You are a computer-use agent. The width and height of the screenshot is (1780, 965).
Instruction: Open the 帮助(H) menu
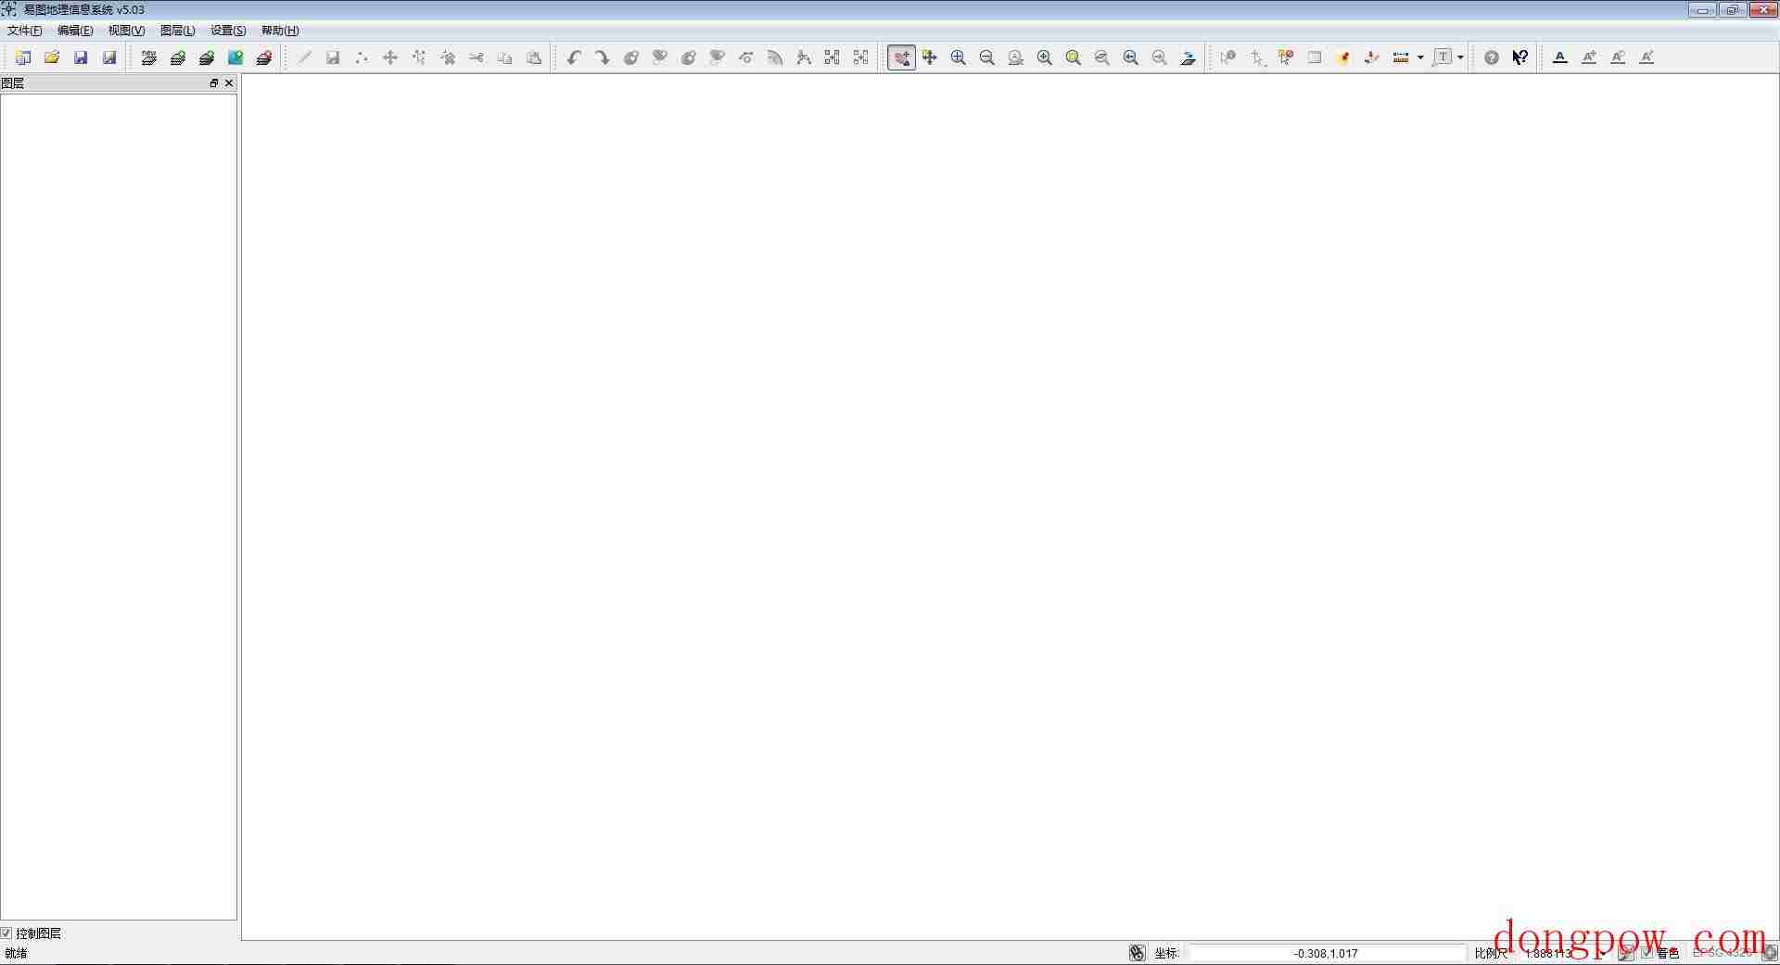(280, 31)
